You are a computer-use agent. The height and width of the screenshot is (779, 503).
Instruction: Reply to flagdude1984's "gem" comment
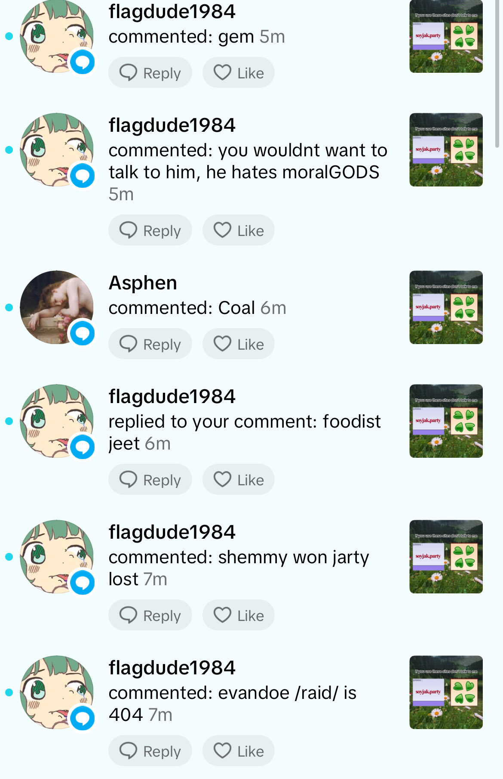[150, 73]
